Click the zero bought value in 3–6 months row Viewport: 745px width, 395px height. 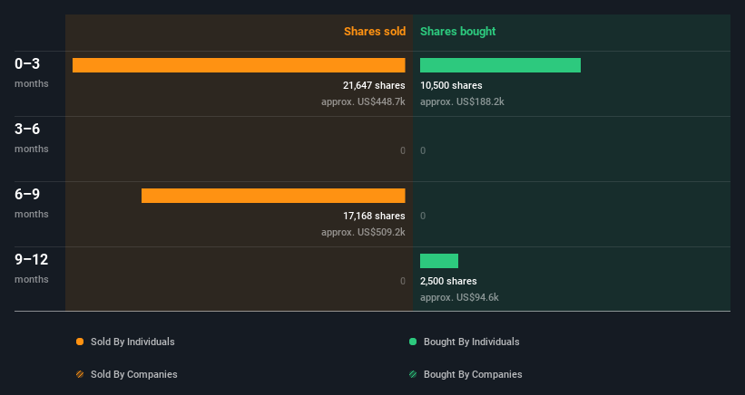pyautogui.click(x=423, y=150)
